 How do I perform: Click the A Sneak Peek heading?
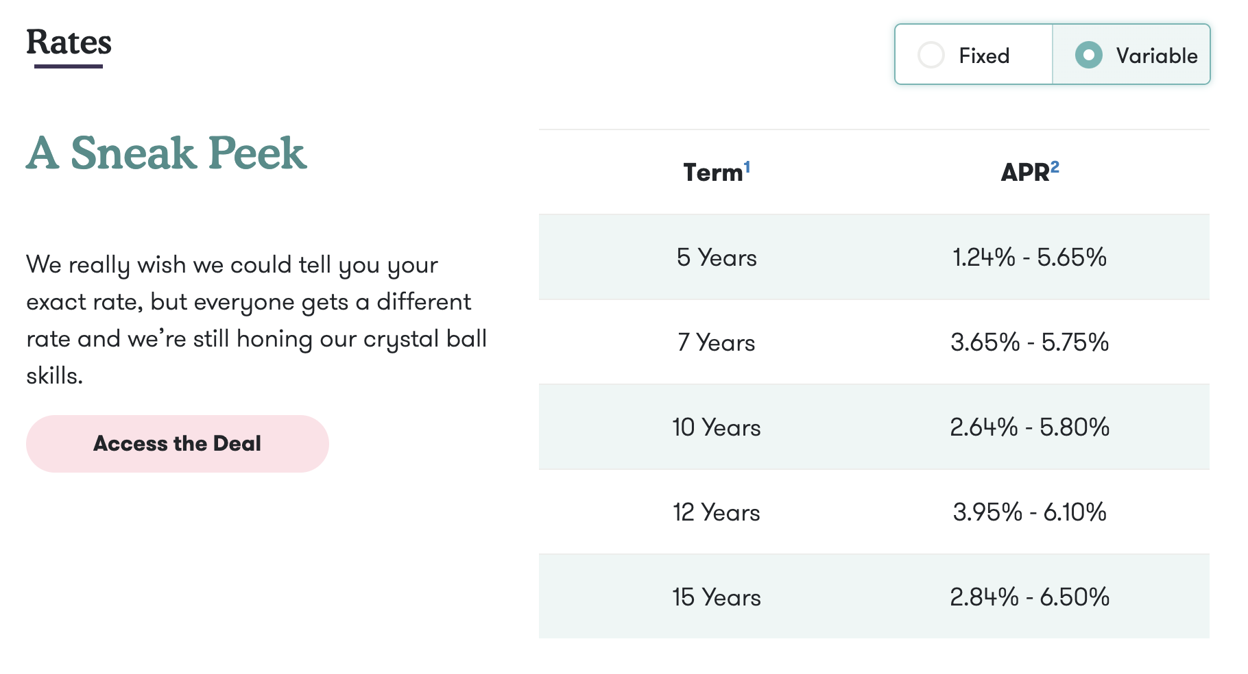coord(167,153)
